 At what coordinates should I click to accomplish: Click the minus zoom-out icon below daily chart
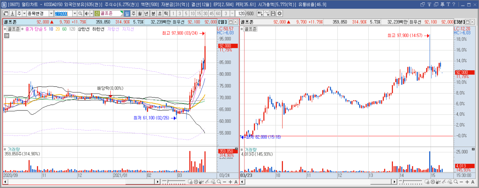tap(225, 182)
